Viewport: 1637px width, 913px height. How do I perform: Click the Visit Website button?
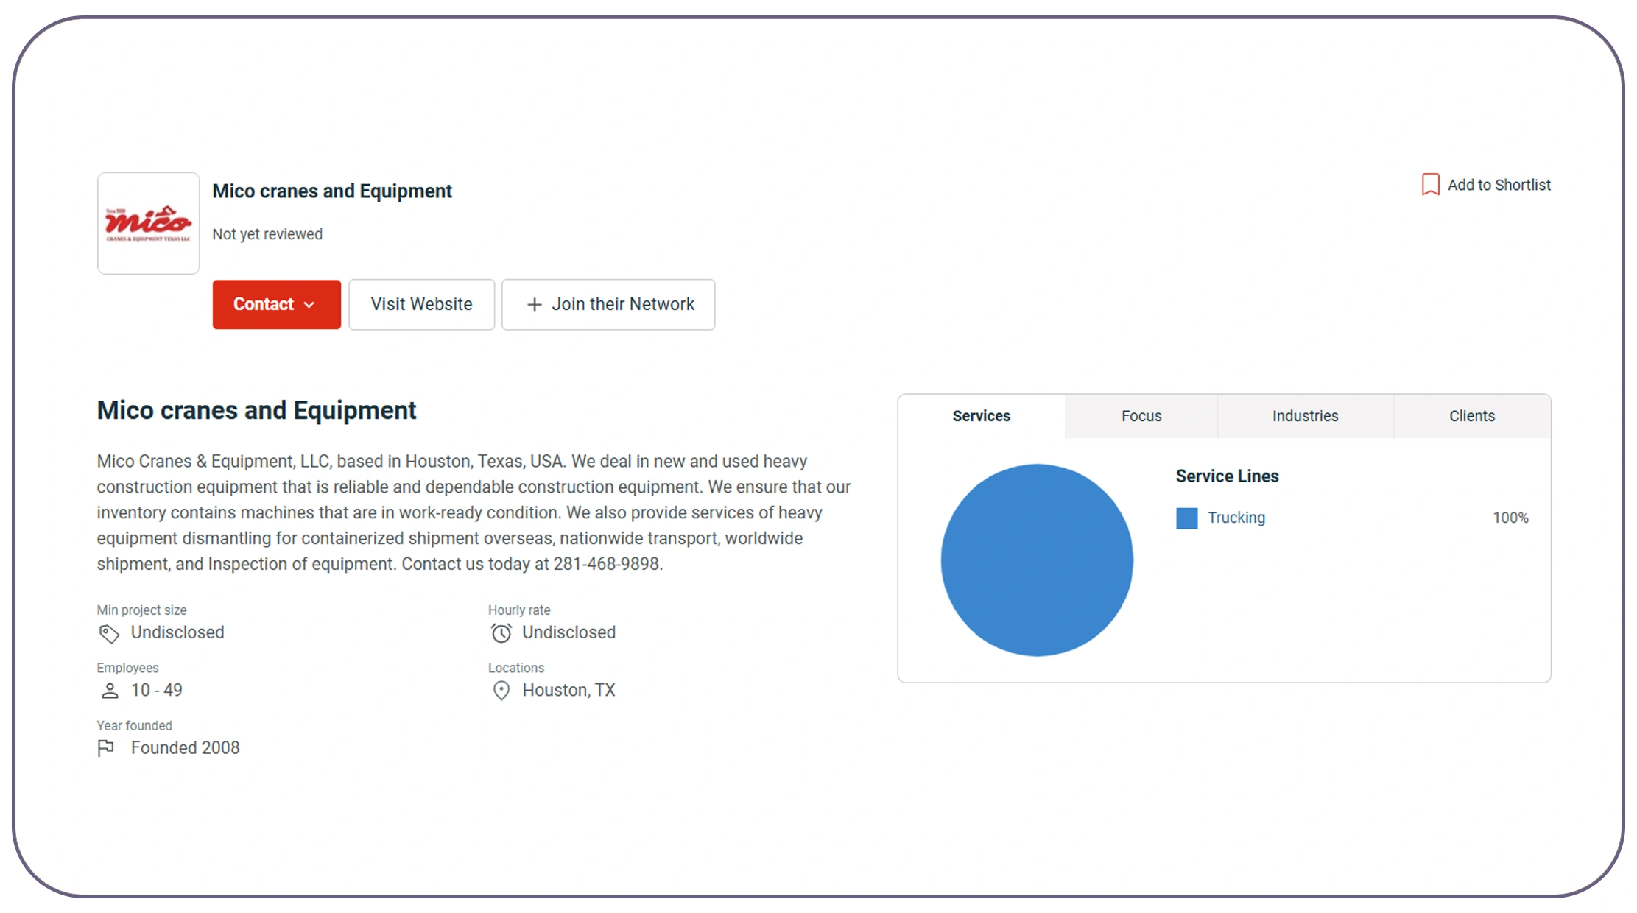coord(421,304)
